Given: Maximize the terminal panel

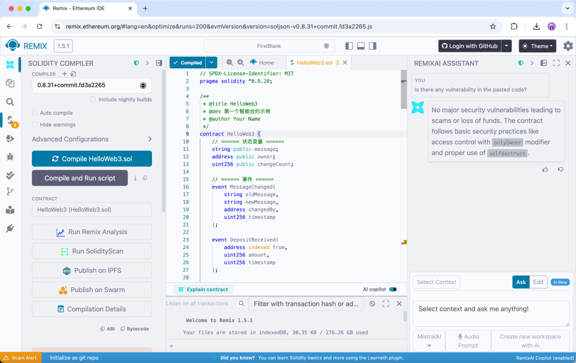Looking at the screenshot, I should pyautogui.click(x=386, y=303).
